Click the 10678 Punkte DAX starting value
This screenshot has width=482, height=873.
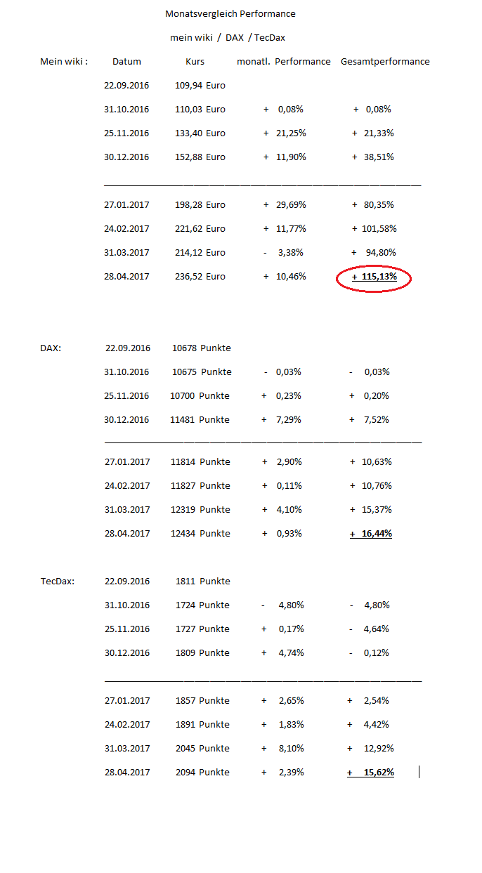tap(202, 348)
